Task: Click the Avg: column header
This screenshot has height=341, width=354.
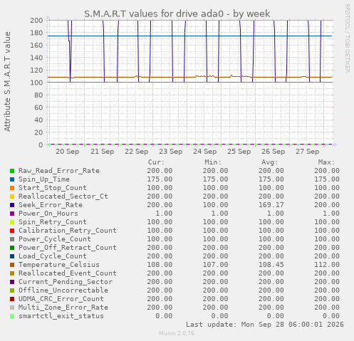Action: 270,162
